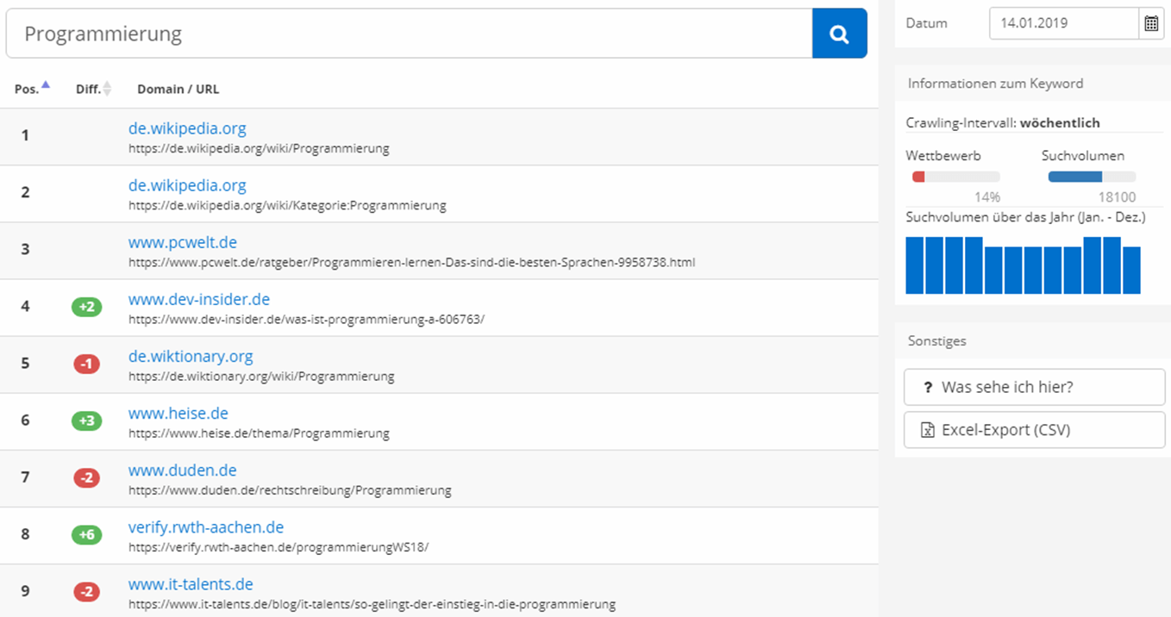Click the +2 badge for dev-insider.de
1171x617 pixels.
(86, 307)
